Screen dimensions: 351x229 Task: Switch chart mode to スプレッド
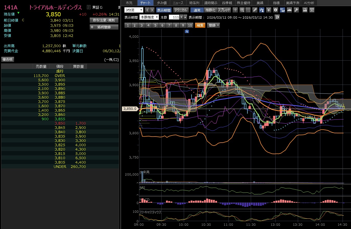224,10
